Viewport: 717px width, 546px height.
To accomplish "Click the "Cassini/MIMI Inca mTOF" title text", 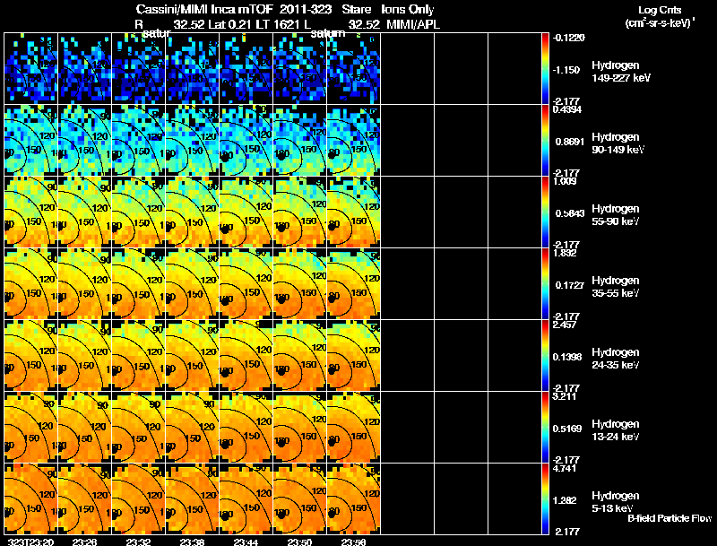I will [204, 10].
